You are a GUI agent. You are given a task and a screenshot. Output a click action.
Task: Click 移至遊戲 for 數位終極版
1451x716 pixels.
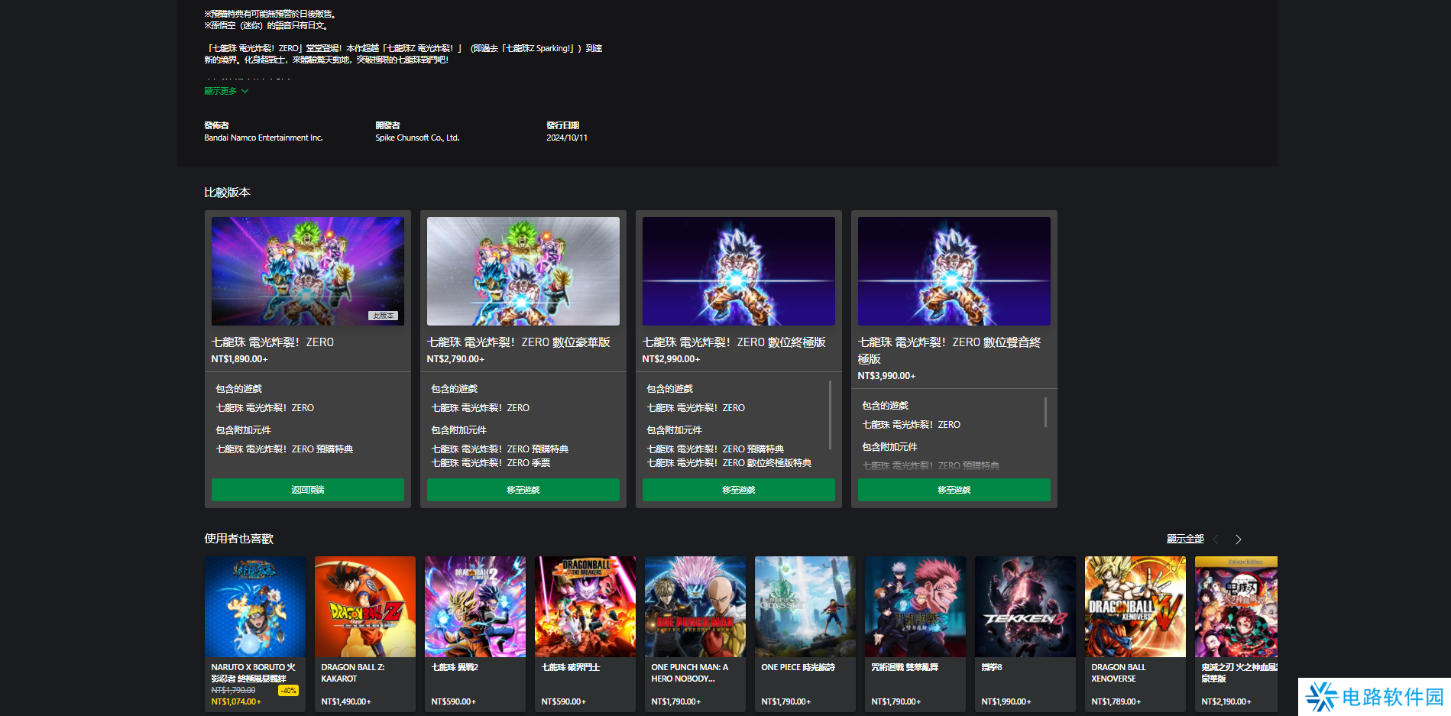point(738,490)
